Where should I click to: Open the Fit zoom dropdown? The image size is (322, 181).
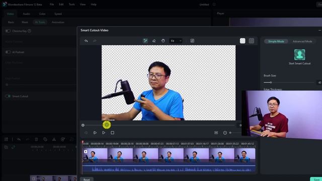tap(176, 41)
